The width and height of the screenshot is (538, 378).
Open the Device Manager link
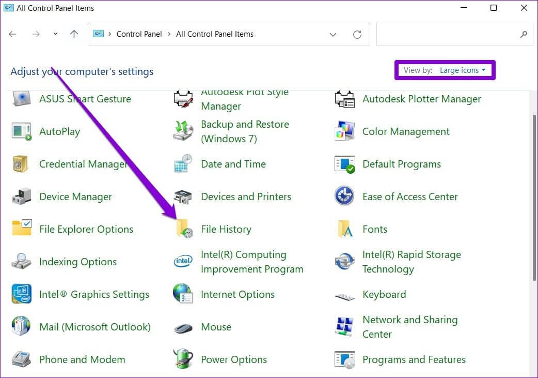click(76, 196)
